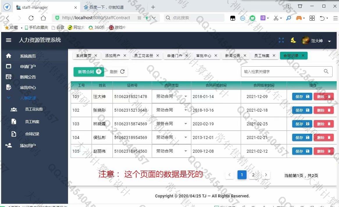Screen dimensions: 339x207
Task: Click the search magnifier icon in table toolbar
Action: point(326,72)
